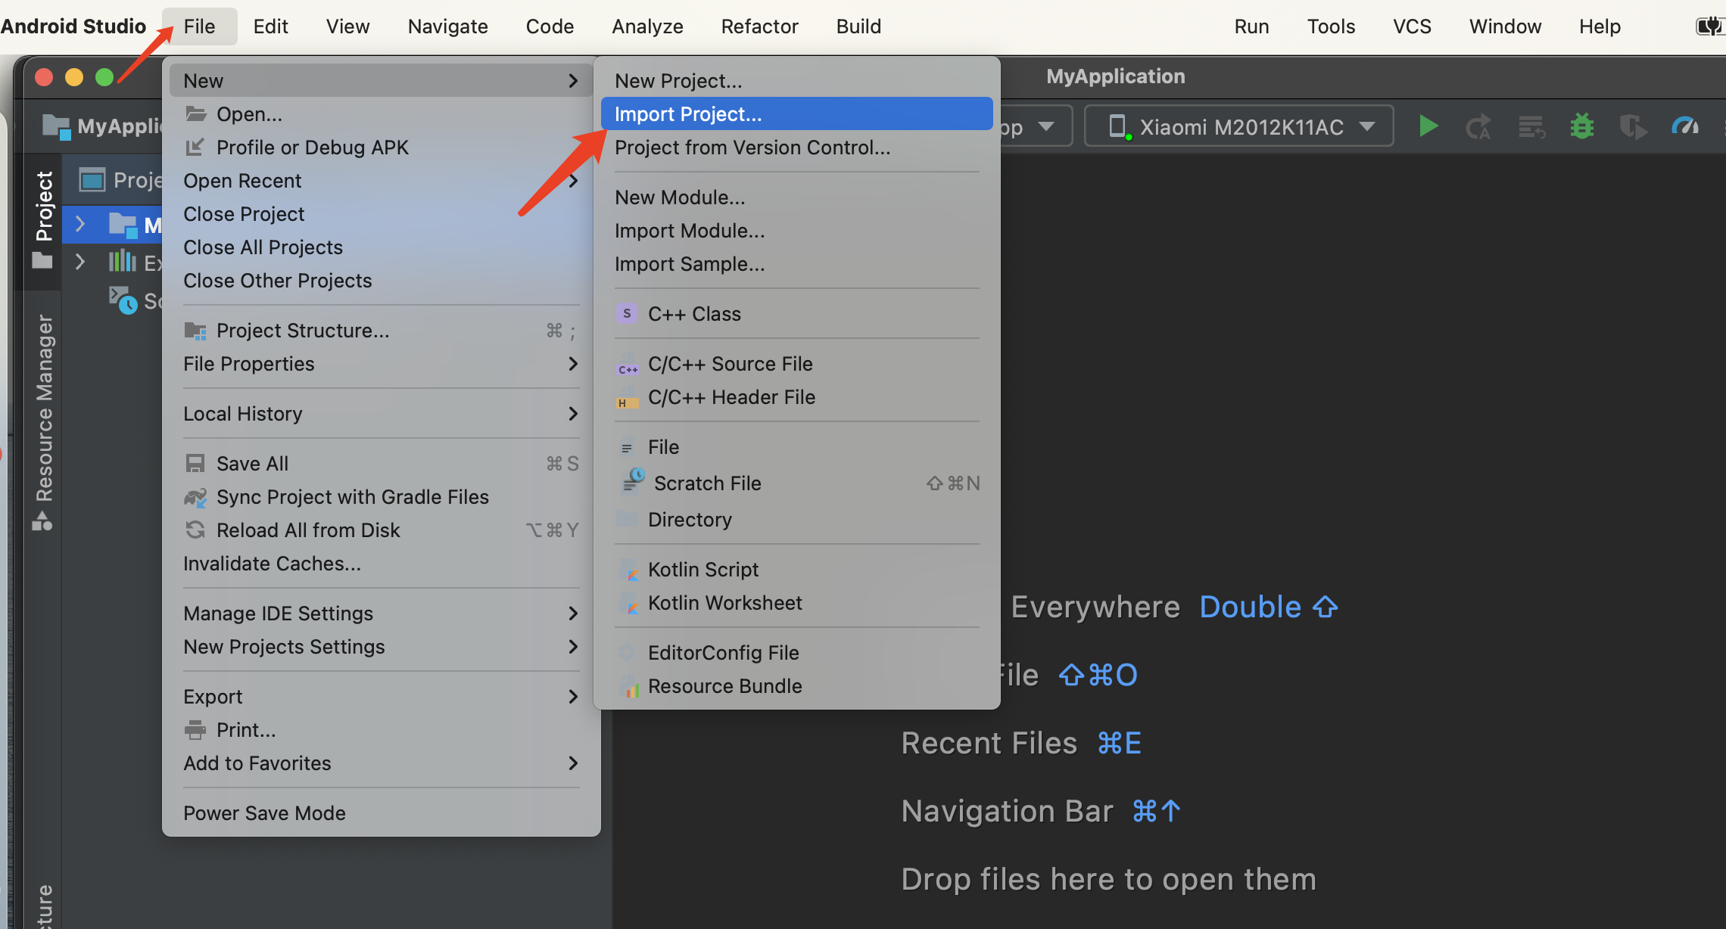Open the Help menu
The image size is (1726, 929).
pyautogui.click(x=1599, y=26)
